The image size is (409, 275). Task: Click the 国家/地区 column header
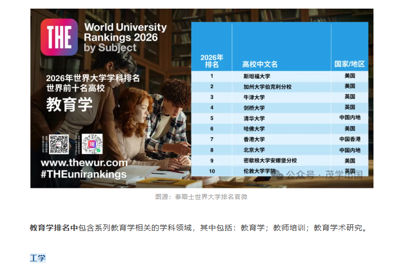350,64
